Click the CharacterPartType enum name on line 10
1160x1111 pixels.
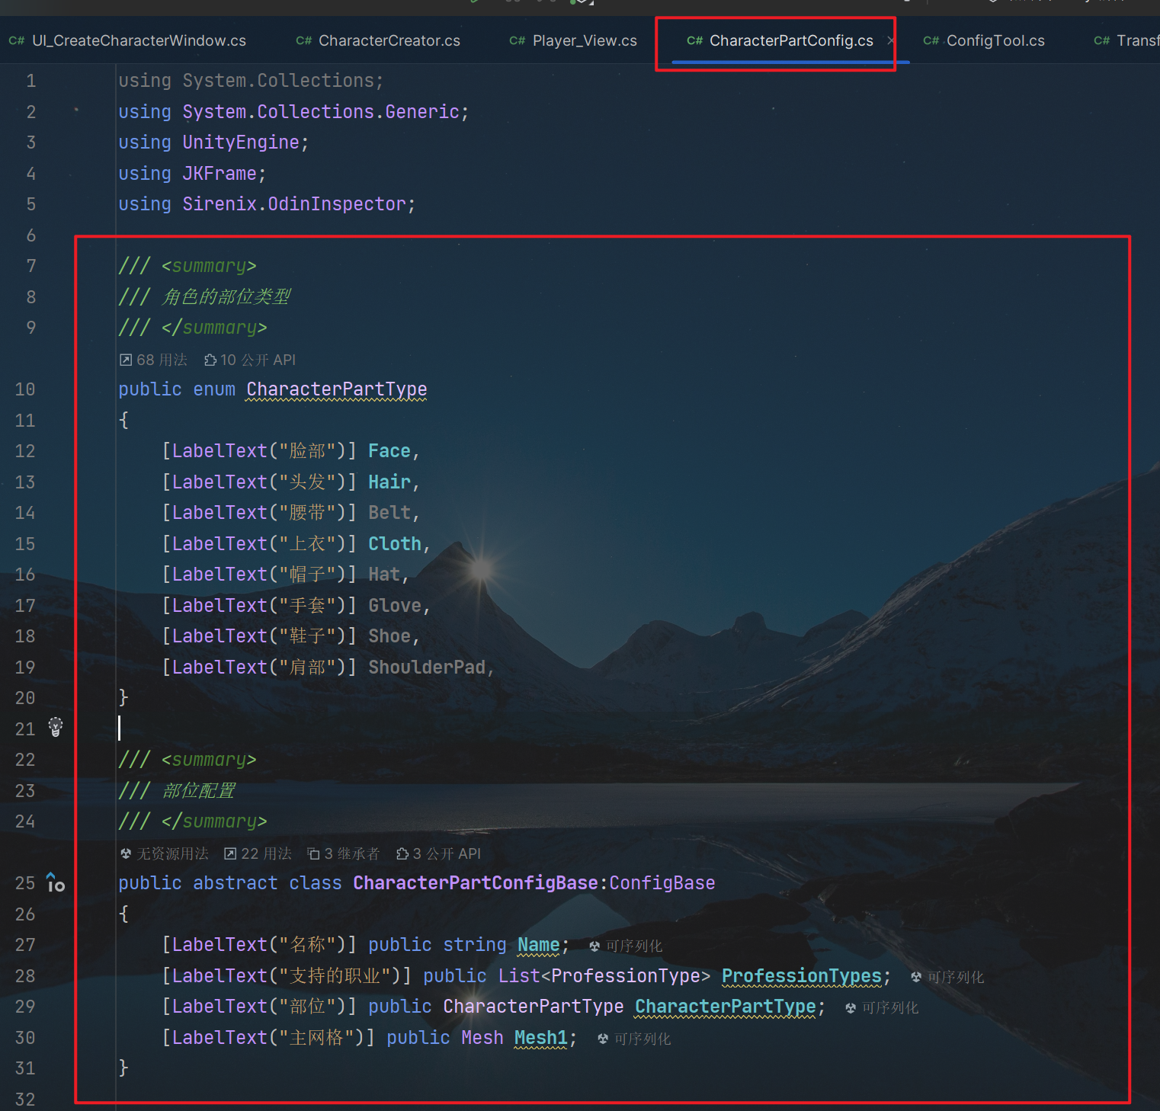click(336, 389)
